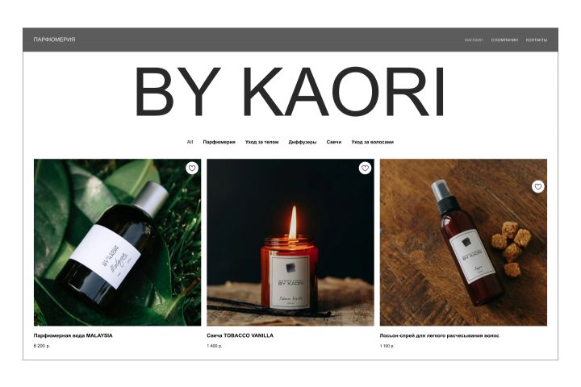Open the MALAYSIA perfume bottle photo
The width and height of the screenshot is (581, 387).
pos(118,243)
